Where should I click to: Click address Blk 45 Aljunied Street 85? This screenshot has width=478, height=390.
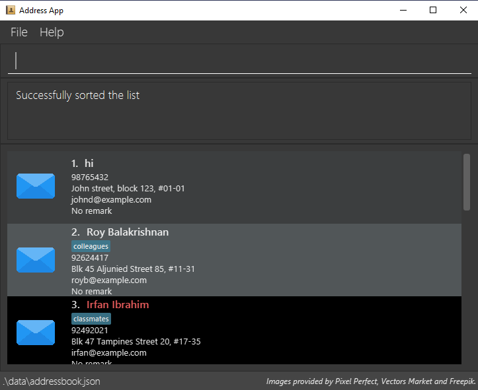133,269
